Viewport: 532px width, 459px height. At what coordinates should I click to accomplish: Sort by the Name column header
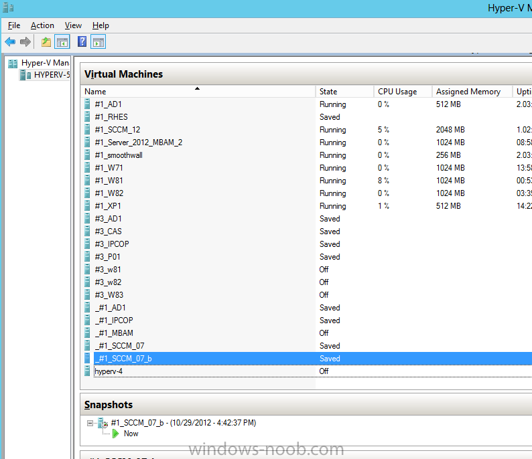[x=198, y=92]
